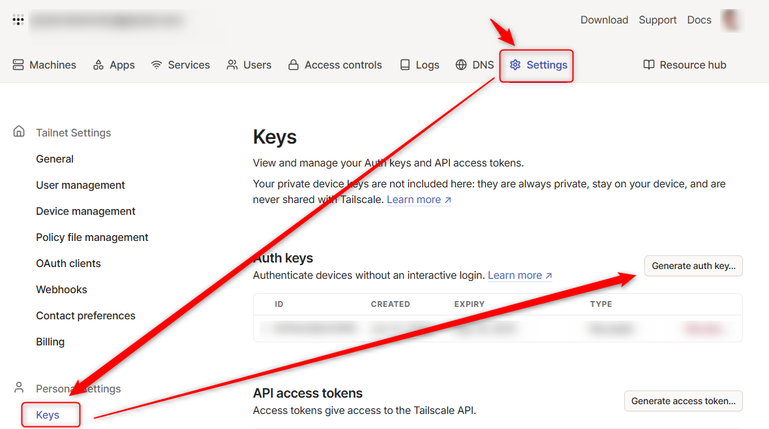The image size is (769, 429).
Task: Open the Machines tab
Action: tap(44, 65)
